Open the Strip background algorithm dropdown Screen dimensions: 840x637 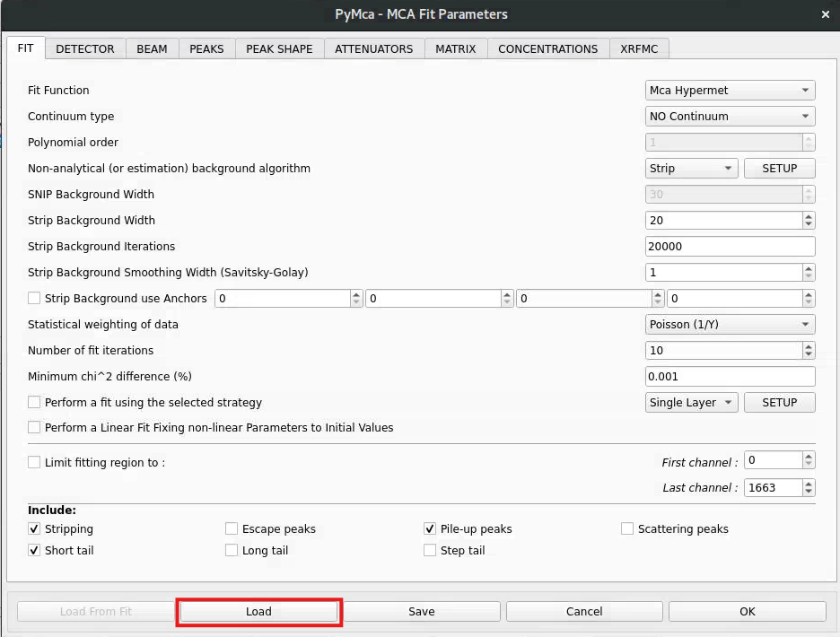pos(692,169)
